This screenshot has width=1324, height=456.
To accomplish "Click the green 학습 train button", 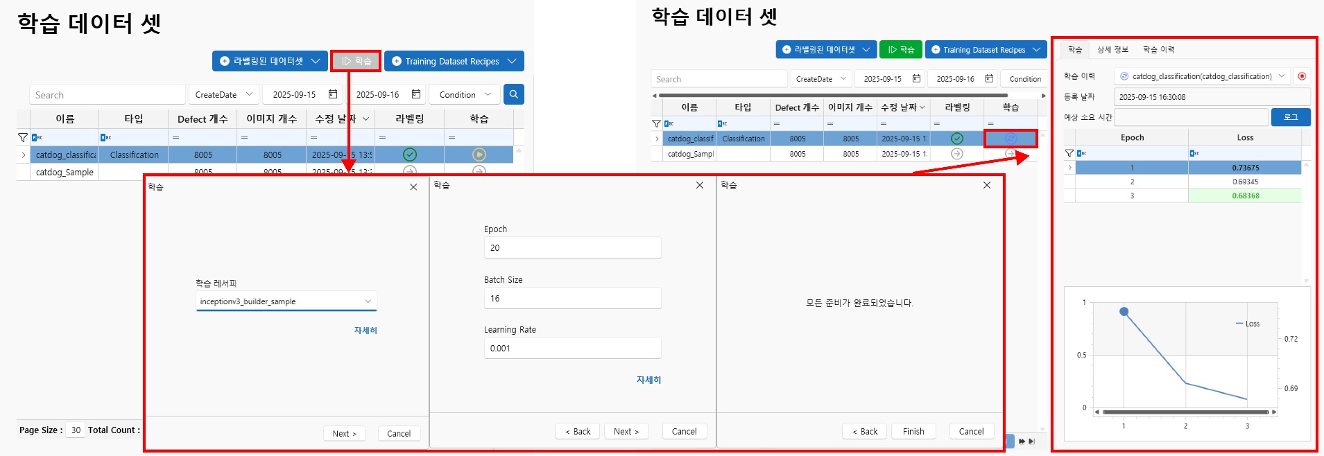I will (901, 50).
